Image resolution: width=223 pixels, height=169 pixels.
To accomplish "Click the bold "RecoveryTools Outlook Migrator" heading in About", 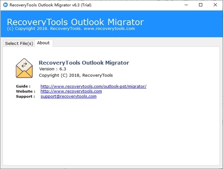I will pyautogui.click(x=84, y=63).
